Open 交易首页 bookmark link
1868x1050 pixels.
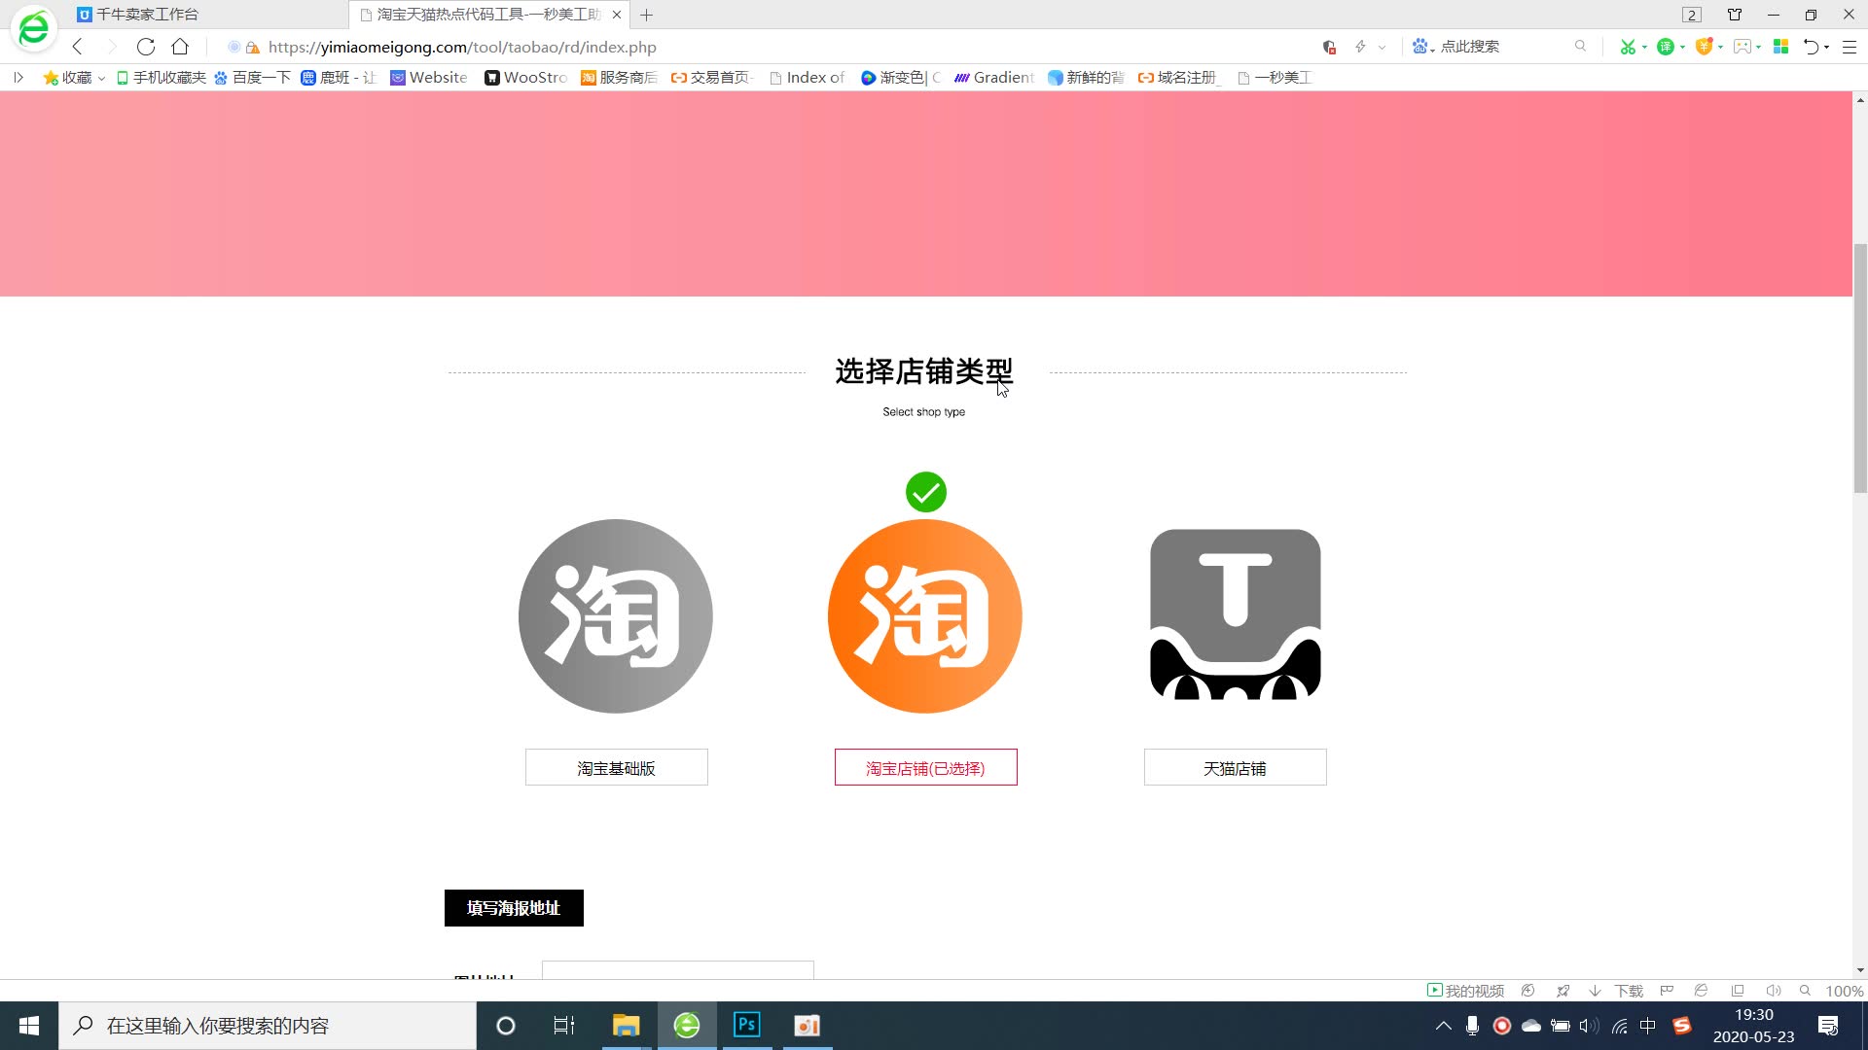712,77
